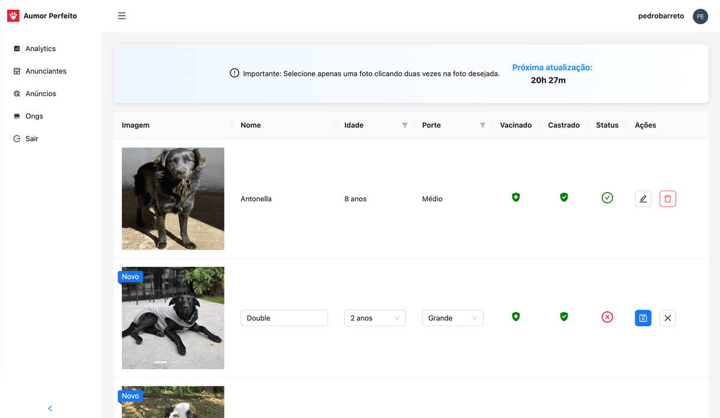Screen dimensions: 720x418
Task: Cancel editing Double with the X button
Action: pos(668,318)
